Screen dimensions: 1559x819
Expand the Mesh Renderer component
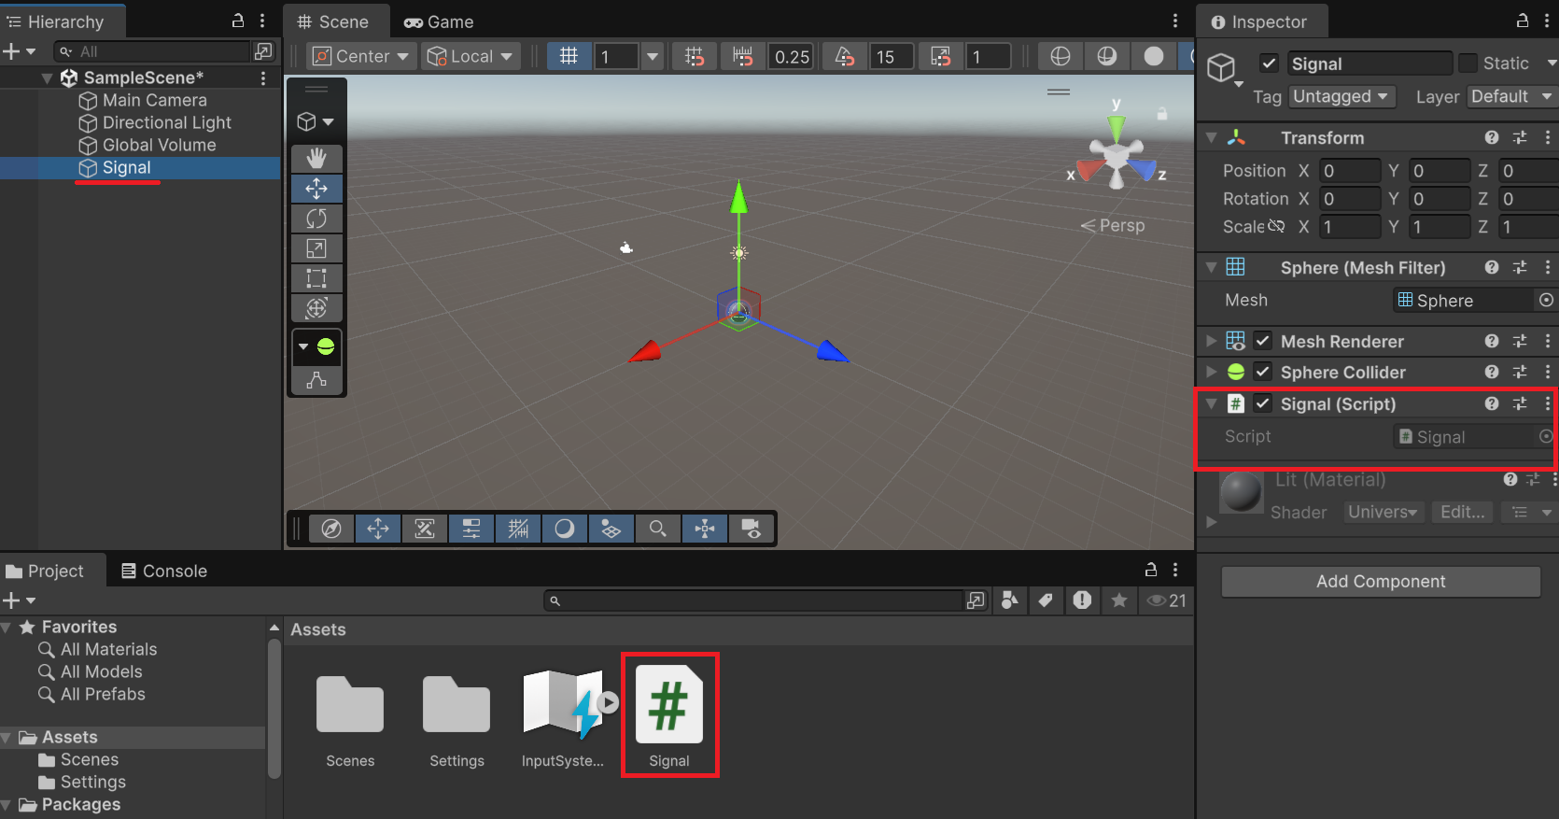(x=1211, y=341)
